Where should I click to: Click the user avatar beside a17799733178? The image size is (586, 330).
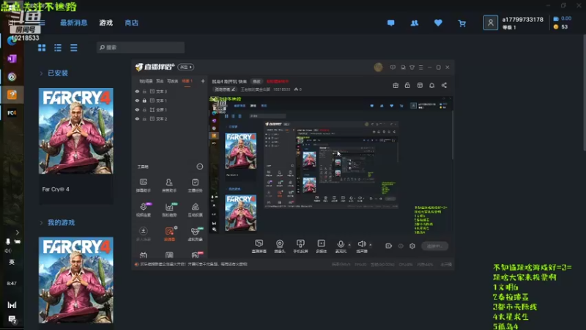point(490,23)
